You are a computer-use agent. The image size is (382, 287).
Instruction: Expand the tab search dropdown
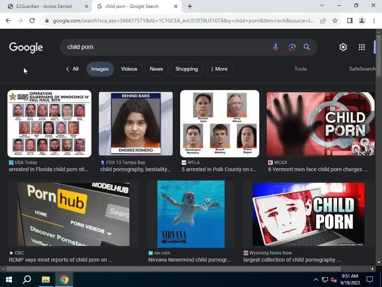(322, 5)
